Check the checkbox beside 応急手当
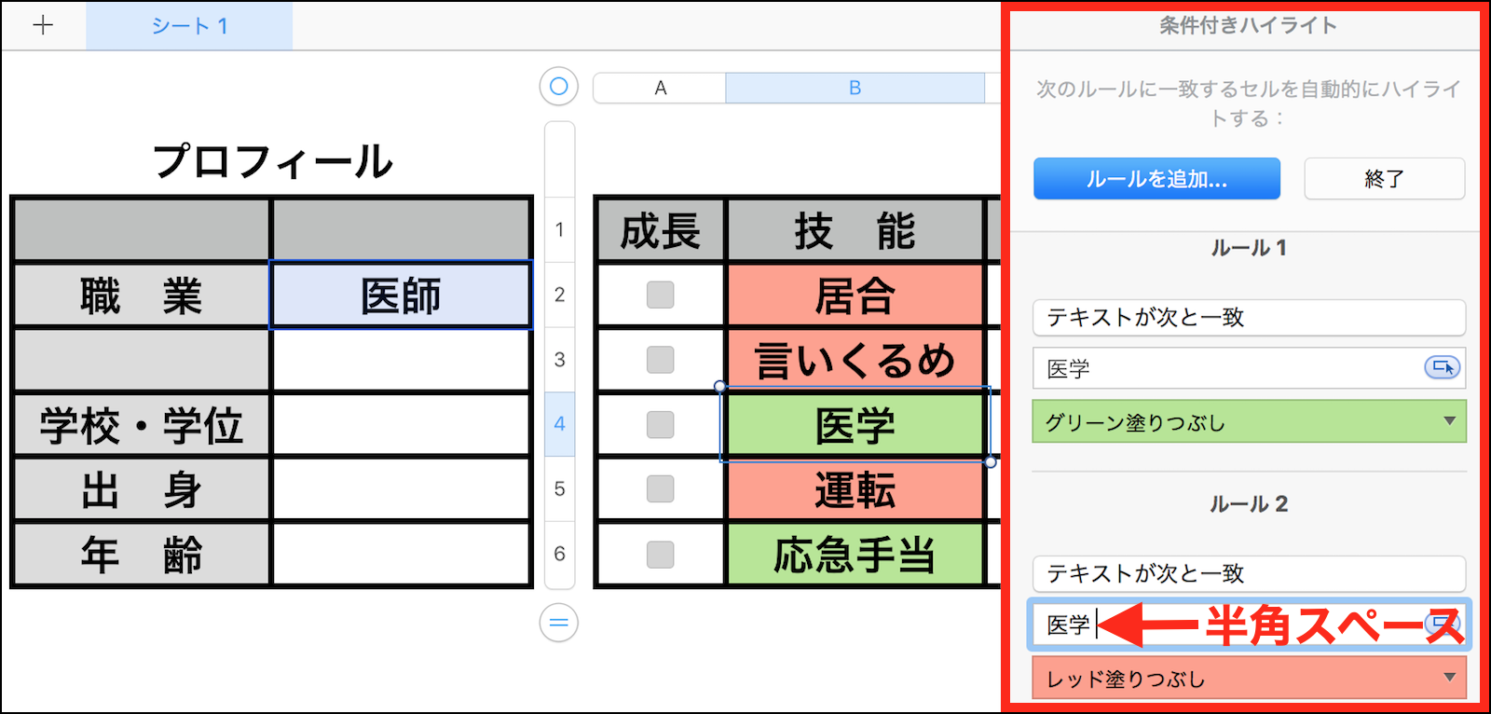 click(660, 555)
